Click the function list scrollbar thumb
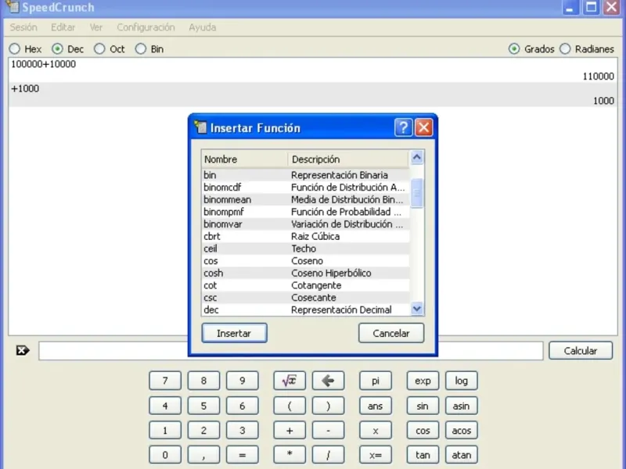Image resolution: width=626 pixels, height=469 pixels. 417,193
